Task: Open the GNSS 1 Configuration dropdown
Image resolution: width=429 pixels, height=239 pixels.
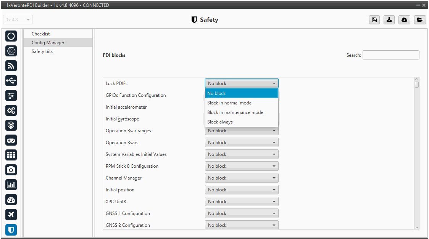Action: pyautogui.click(x=242, y=213)
